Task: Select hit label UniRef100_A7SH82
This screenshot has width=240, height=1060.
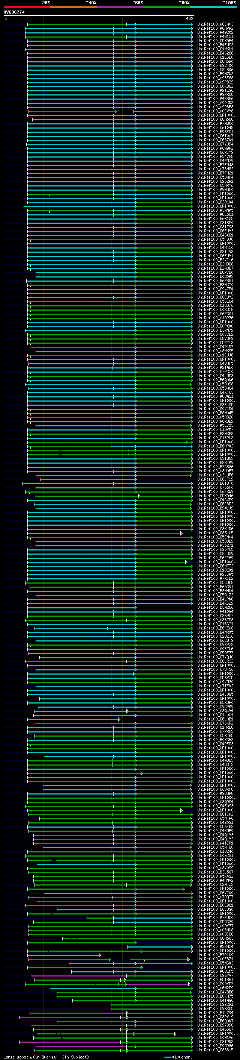Action: [215, 169]
